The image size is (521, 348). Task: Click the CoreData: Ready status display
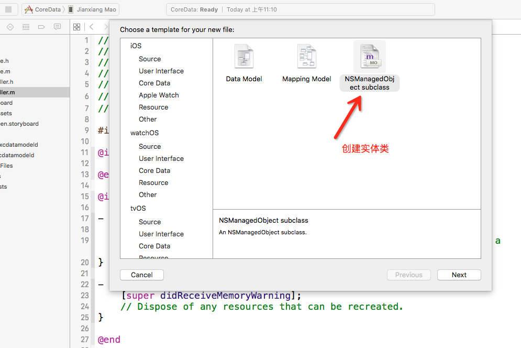301,9
